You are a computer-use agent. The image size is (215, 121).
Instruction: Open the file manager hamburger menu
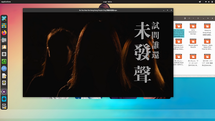pos(198,18)
